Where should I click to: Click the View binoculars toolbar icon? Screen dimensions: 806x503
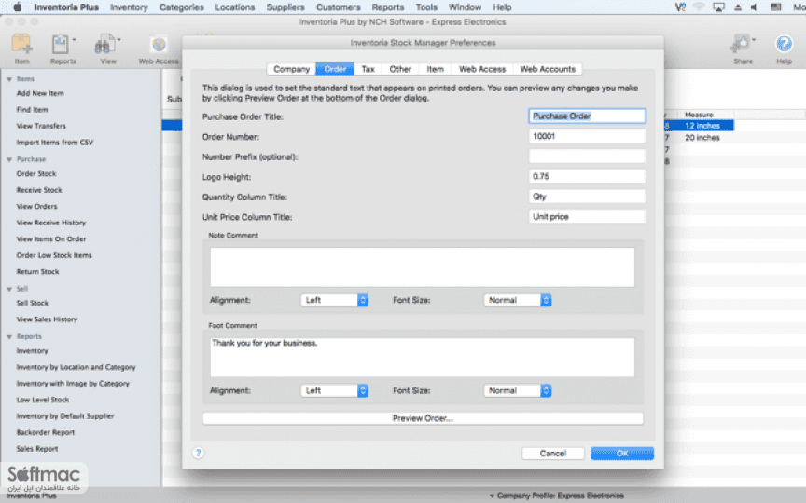click(x=104, y=45)
